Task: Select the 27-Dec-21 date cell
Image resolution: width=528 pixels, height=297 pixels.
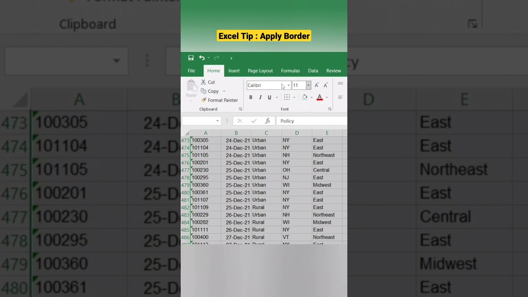Action: (x=236, y=237)
